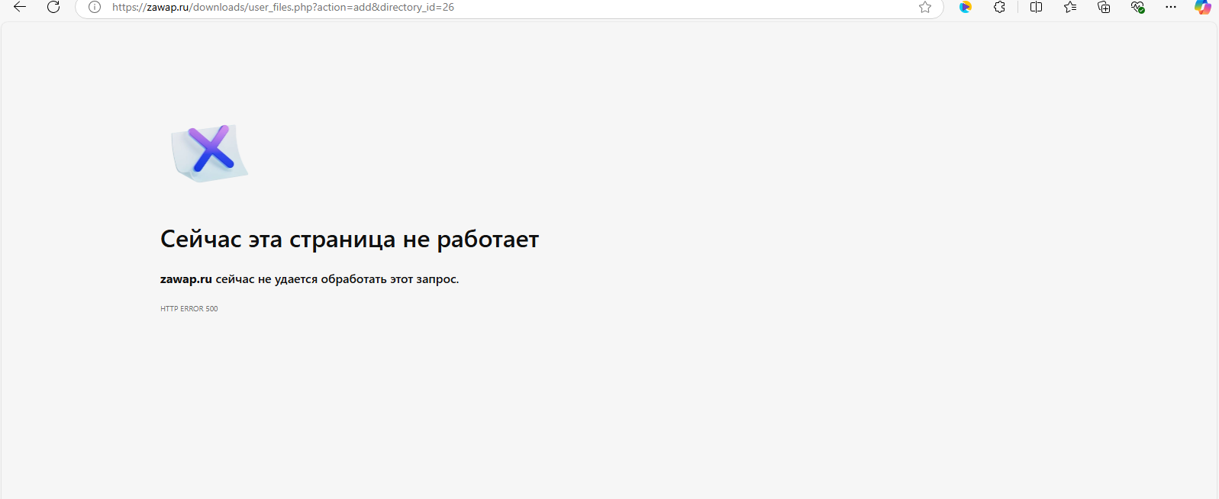
Task: Click the error page X illustration
Action: [210, 151]
